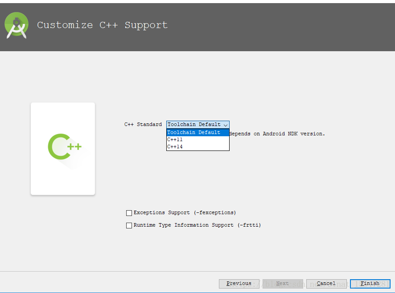Click the 'depends on Android NDK version.' text
Image resolution: width=395 pixels, height=293 pixels.
[277, 134]
